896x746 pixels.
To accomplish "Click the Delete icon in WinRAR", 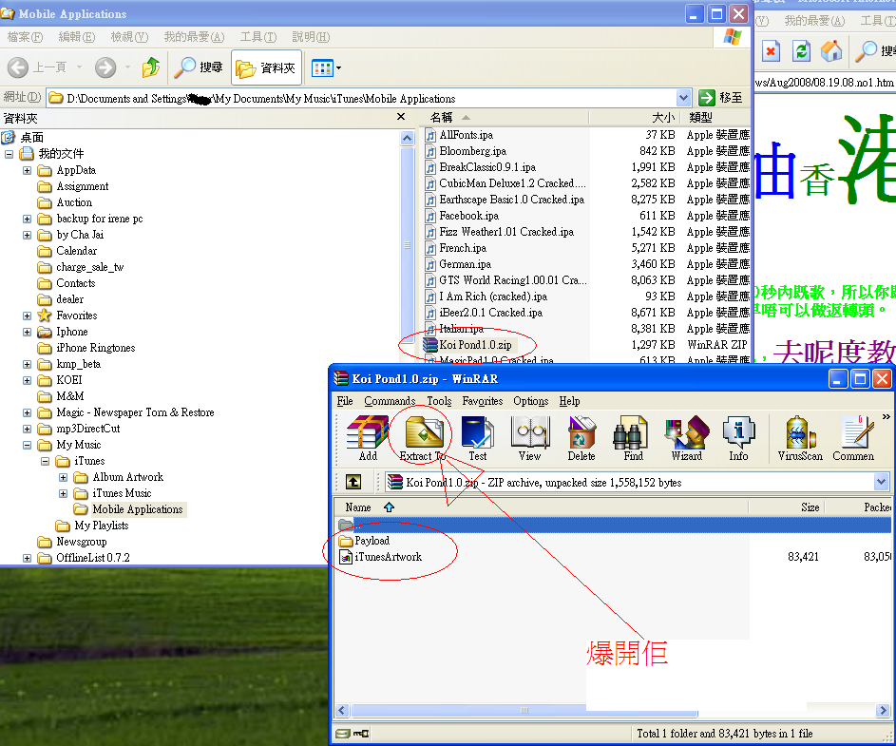I will (581, 437).
